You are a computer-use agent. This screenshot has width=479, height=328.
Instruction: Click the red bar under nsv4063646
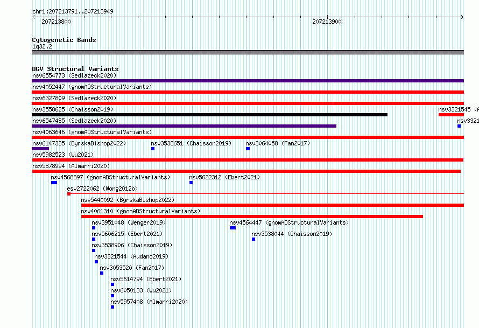click(x=248, y=137)
